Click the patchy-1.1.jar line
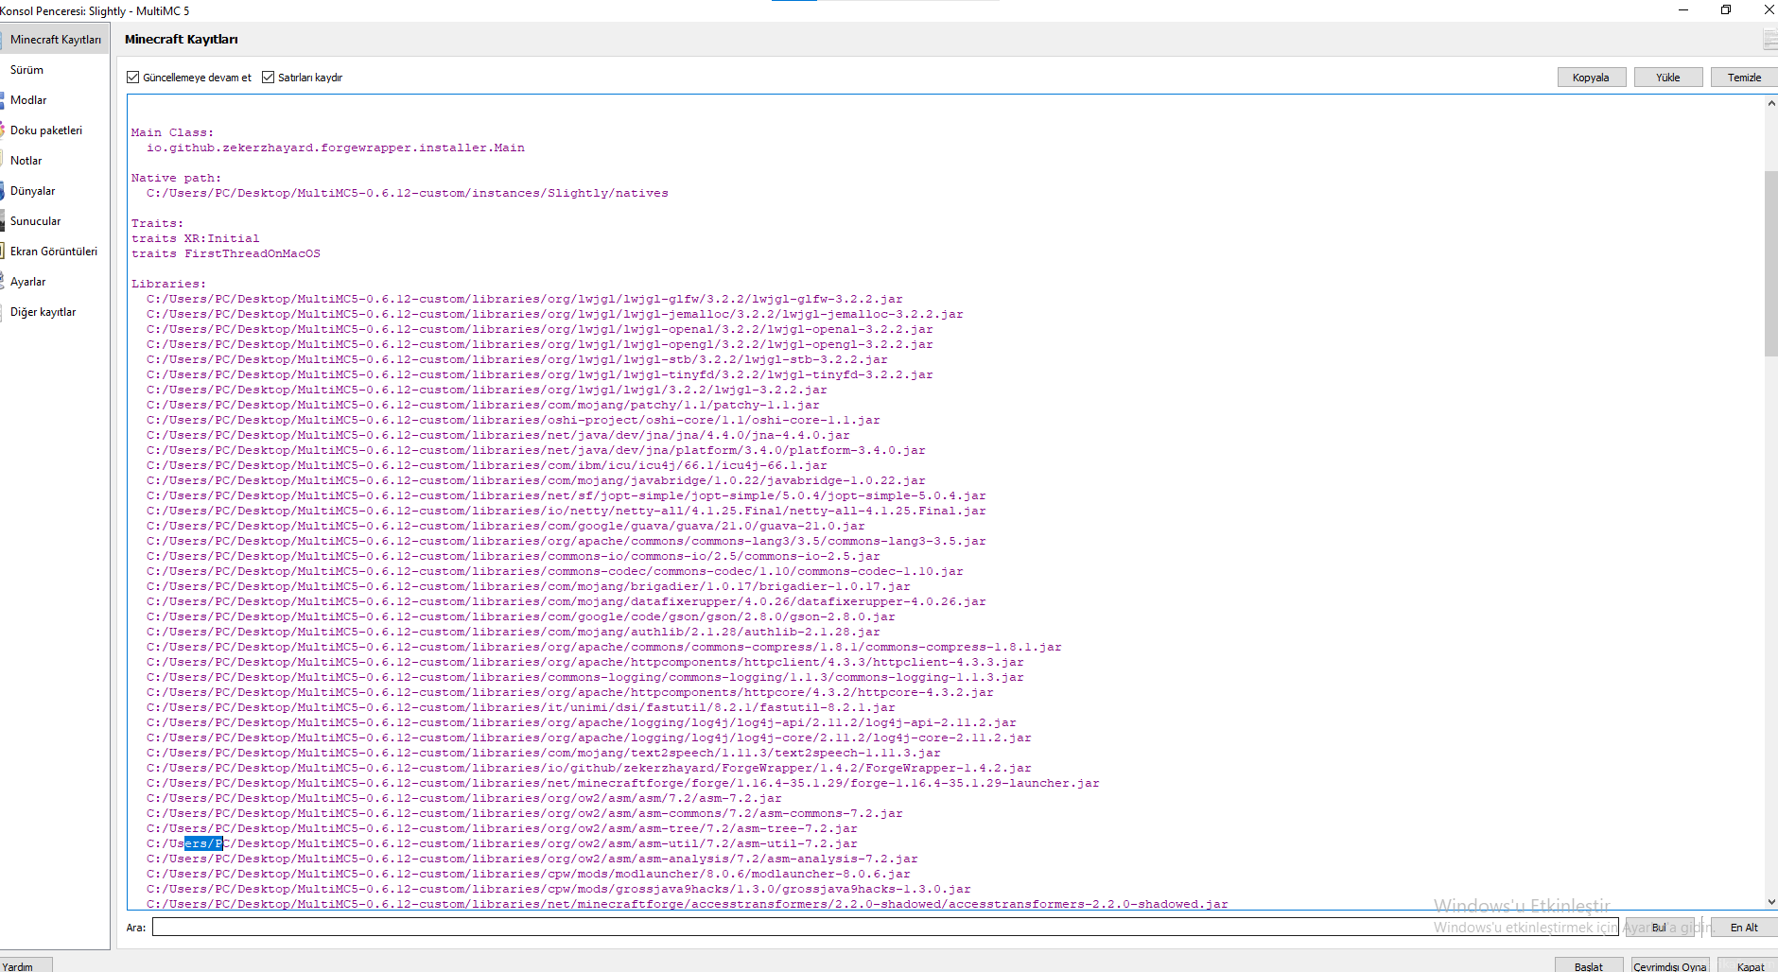This screenshot has width=1778, height=972. coord(482,405)
